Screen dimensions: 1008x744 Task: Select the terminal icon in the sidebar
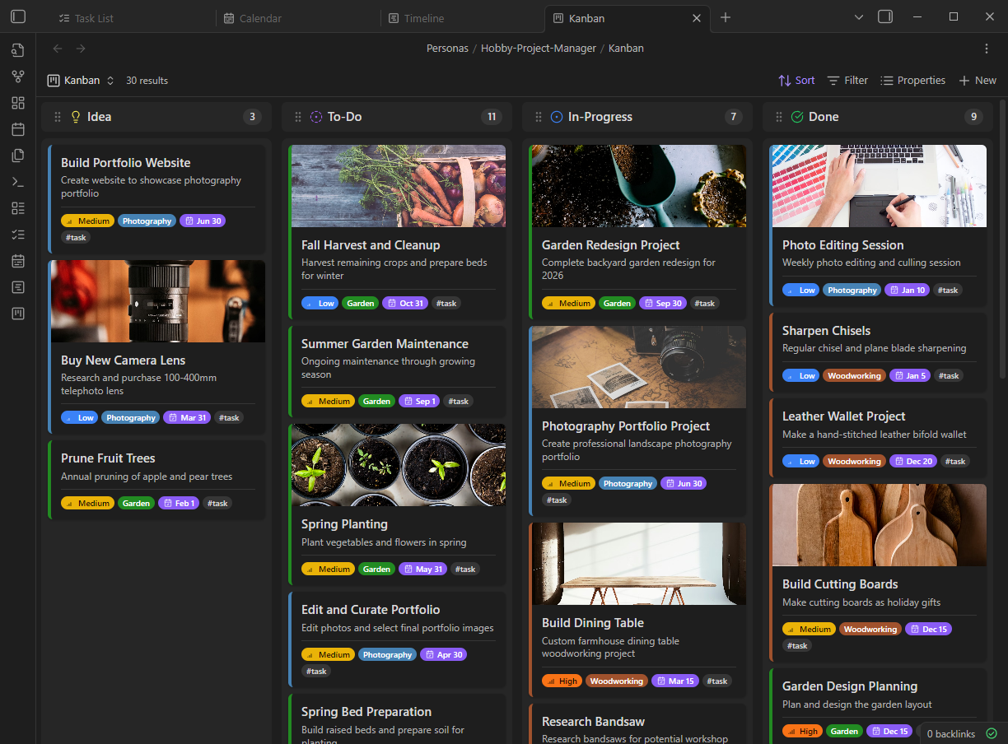click(18, 182)
